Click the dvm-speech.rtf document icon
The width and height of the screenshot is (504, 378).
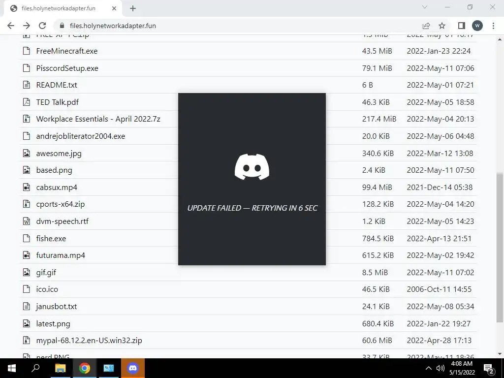[27, 221]
